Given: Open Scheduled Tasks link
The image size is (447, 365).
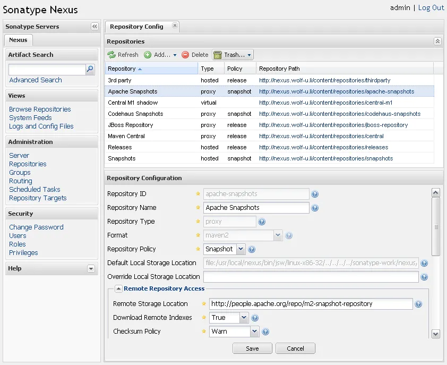Looking at the screenshot, I should (35, 190).
